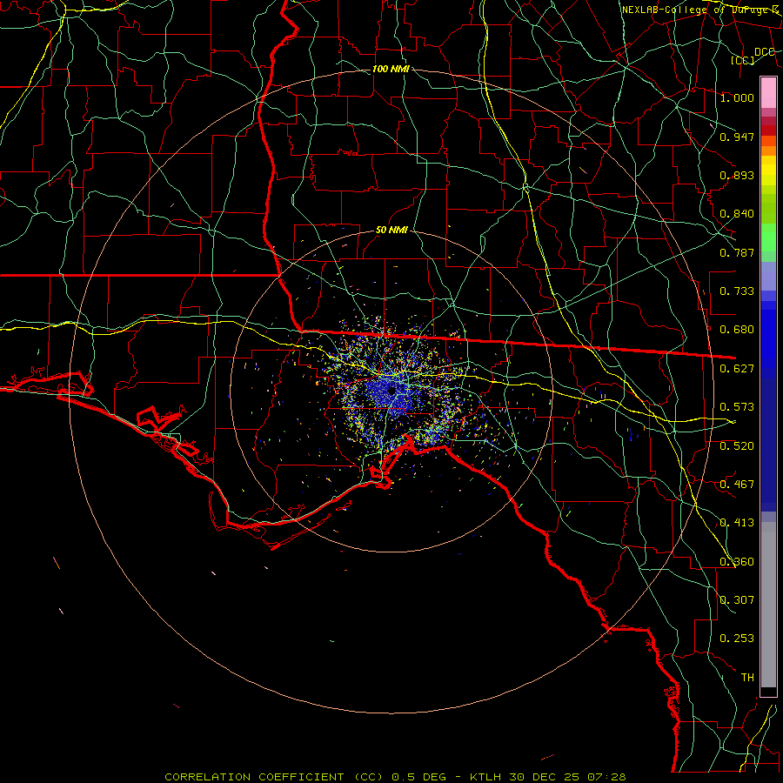
Task: Click the 0.253 scale value
Action: (x=737, y=639)
